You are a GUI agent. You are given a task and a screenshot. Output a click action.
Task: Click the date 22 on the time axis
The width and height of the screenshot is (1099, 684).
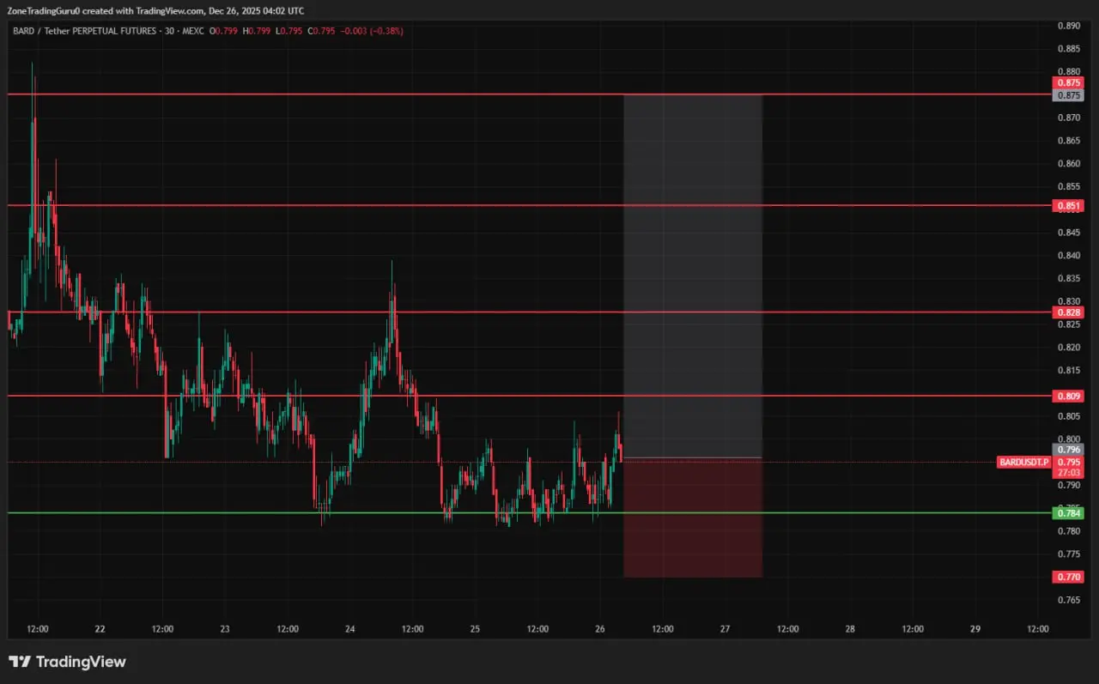[100, 629]
